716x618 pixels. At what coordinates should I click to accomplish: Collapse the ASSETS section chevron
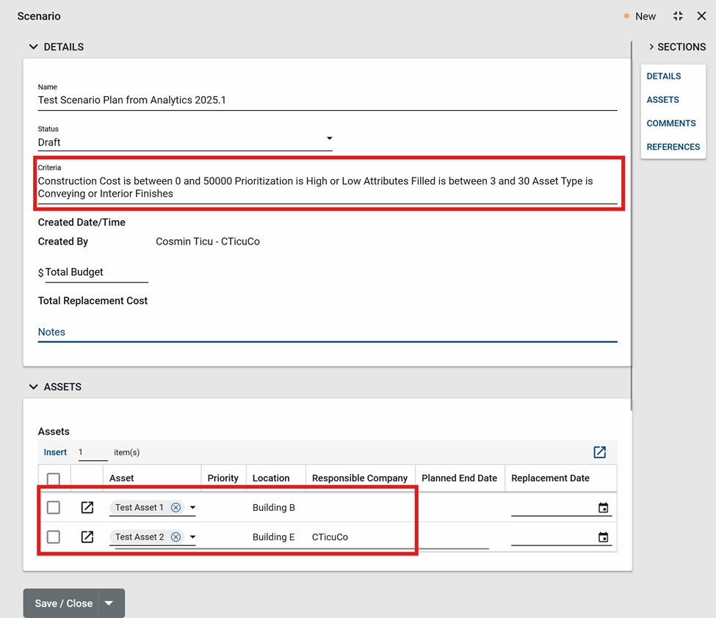(33, 387)
